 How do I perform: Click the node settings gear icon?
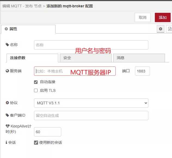click(161, 29)
